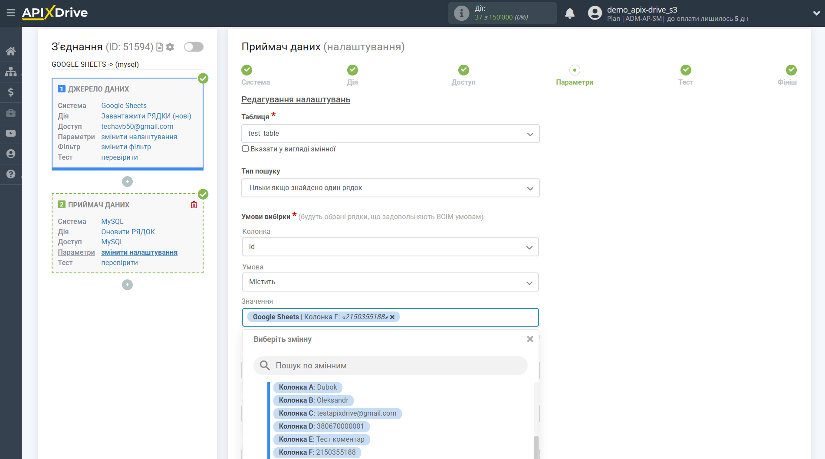
Task: Go to the Система step
Action: click(x=247, y=70)
